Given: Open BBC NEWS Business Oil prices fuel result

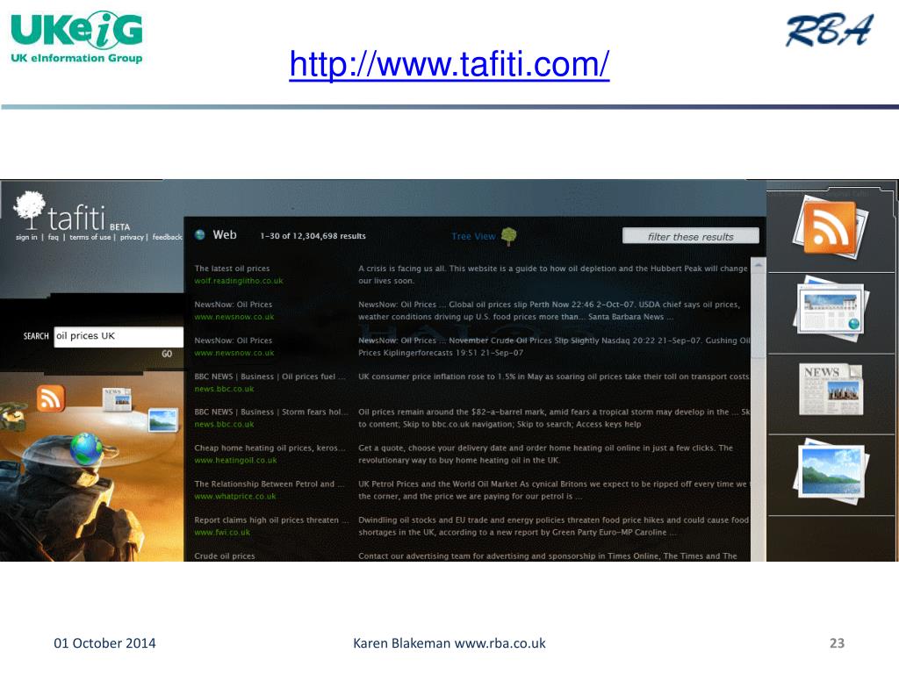Looking at the screenshot, I should (x=270, y=376).
